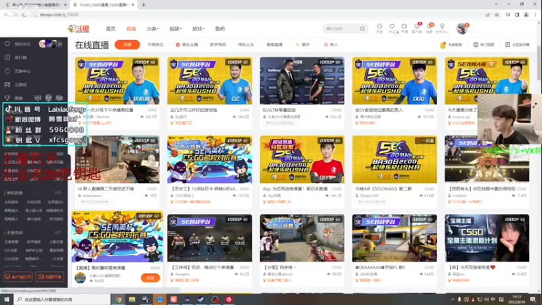
Task: Select the 新人 filter tab
Action: pos(331,45)
